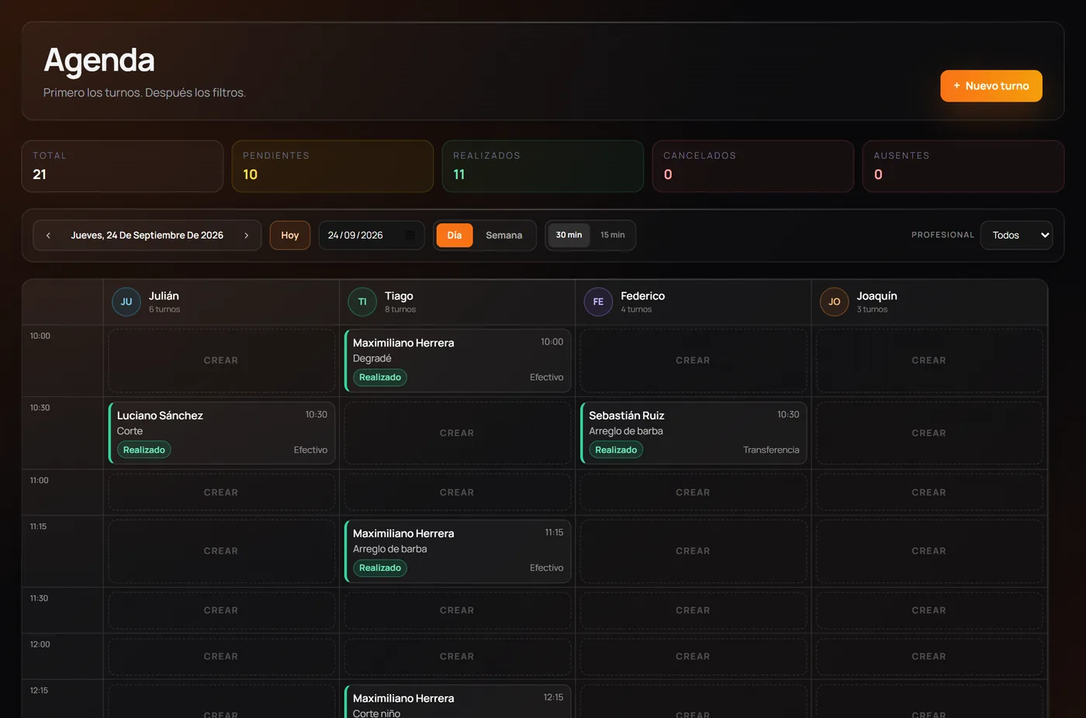This screenshot has width=1086, height=718.
Task: Switch to Semana view
Action: click(x=504, y=235)
